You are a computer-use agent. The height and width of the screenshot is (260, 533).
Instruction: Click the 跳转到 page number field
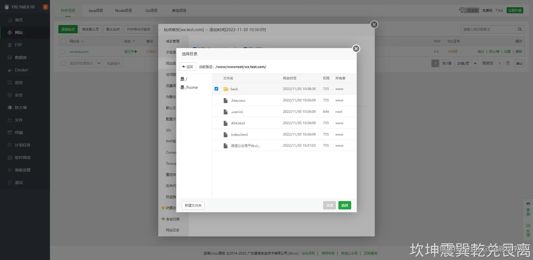[x=500, y=63]
